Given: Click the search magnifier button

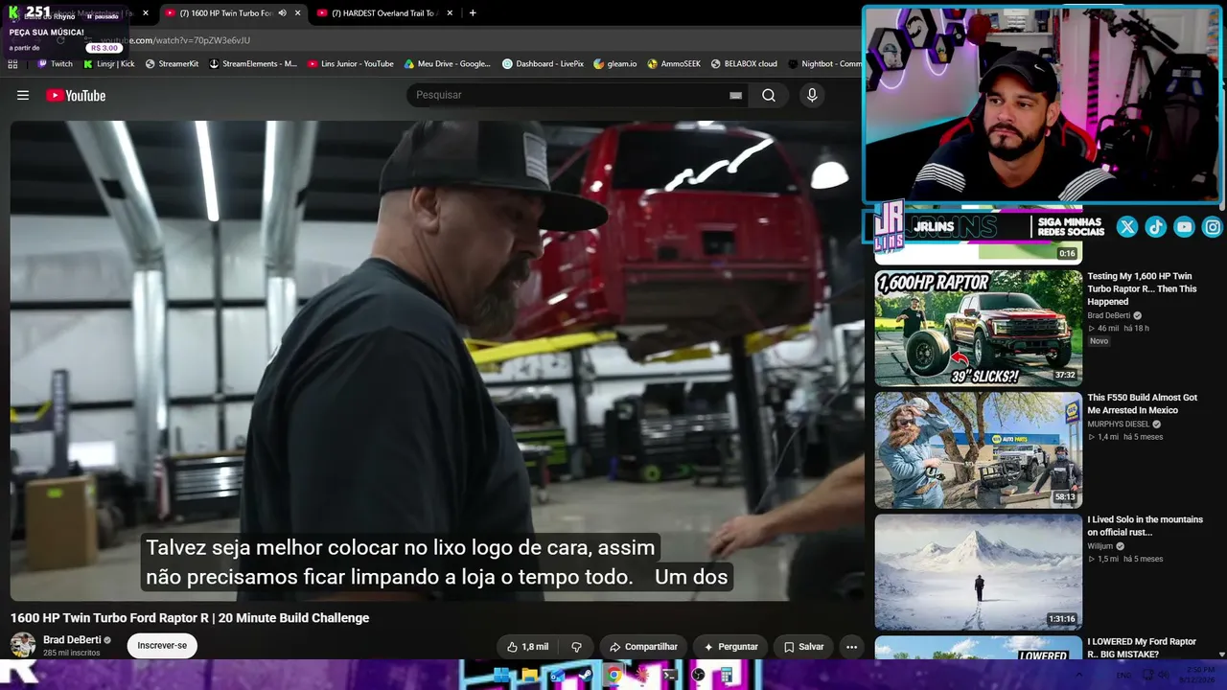Looking at the screenshot, I should coord(769,95).
